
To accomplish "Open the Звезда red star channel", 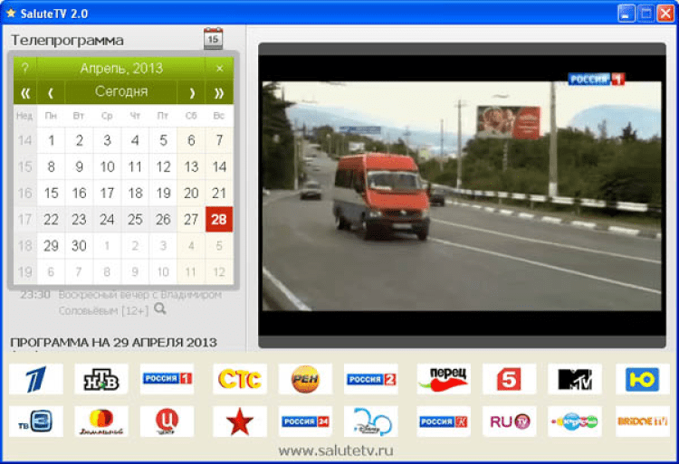I will [240, 421].
